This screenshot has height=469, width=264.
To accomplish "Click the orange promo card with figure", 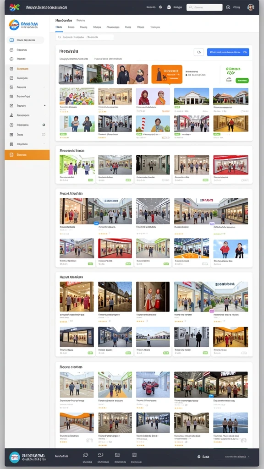I will pyautogui.click(x=167, y=74).
